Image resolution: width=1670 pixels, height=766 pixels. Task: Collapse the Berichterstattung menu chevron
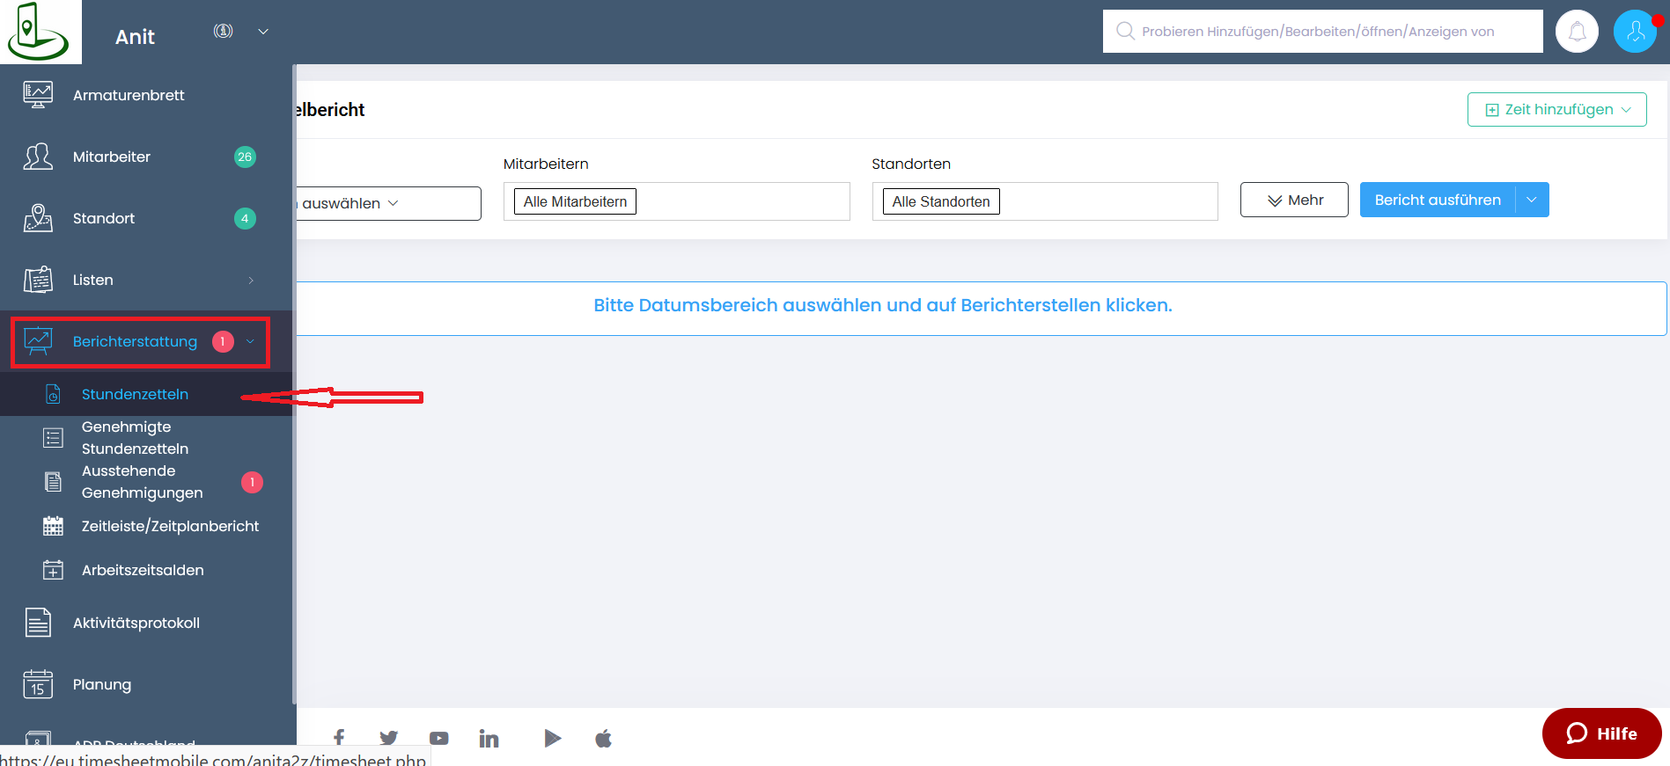(250, 341)
